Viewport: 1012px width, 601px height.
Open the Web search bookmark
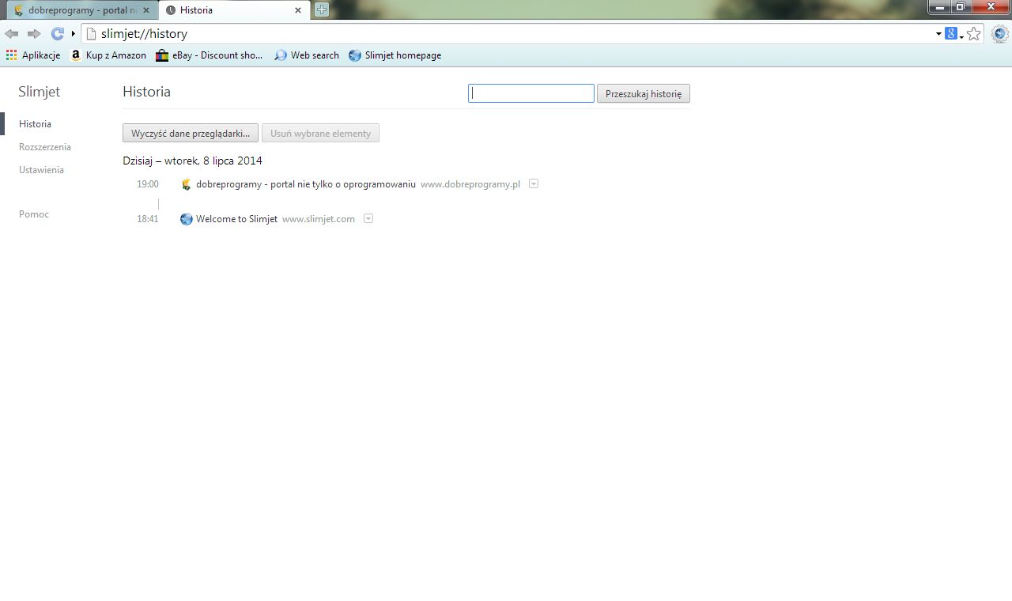307,55
